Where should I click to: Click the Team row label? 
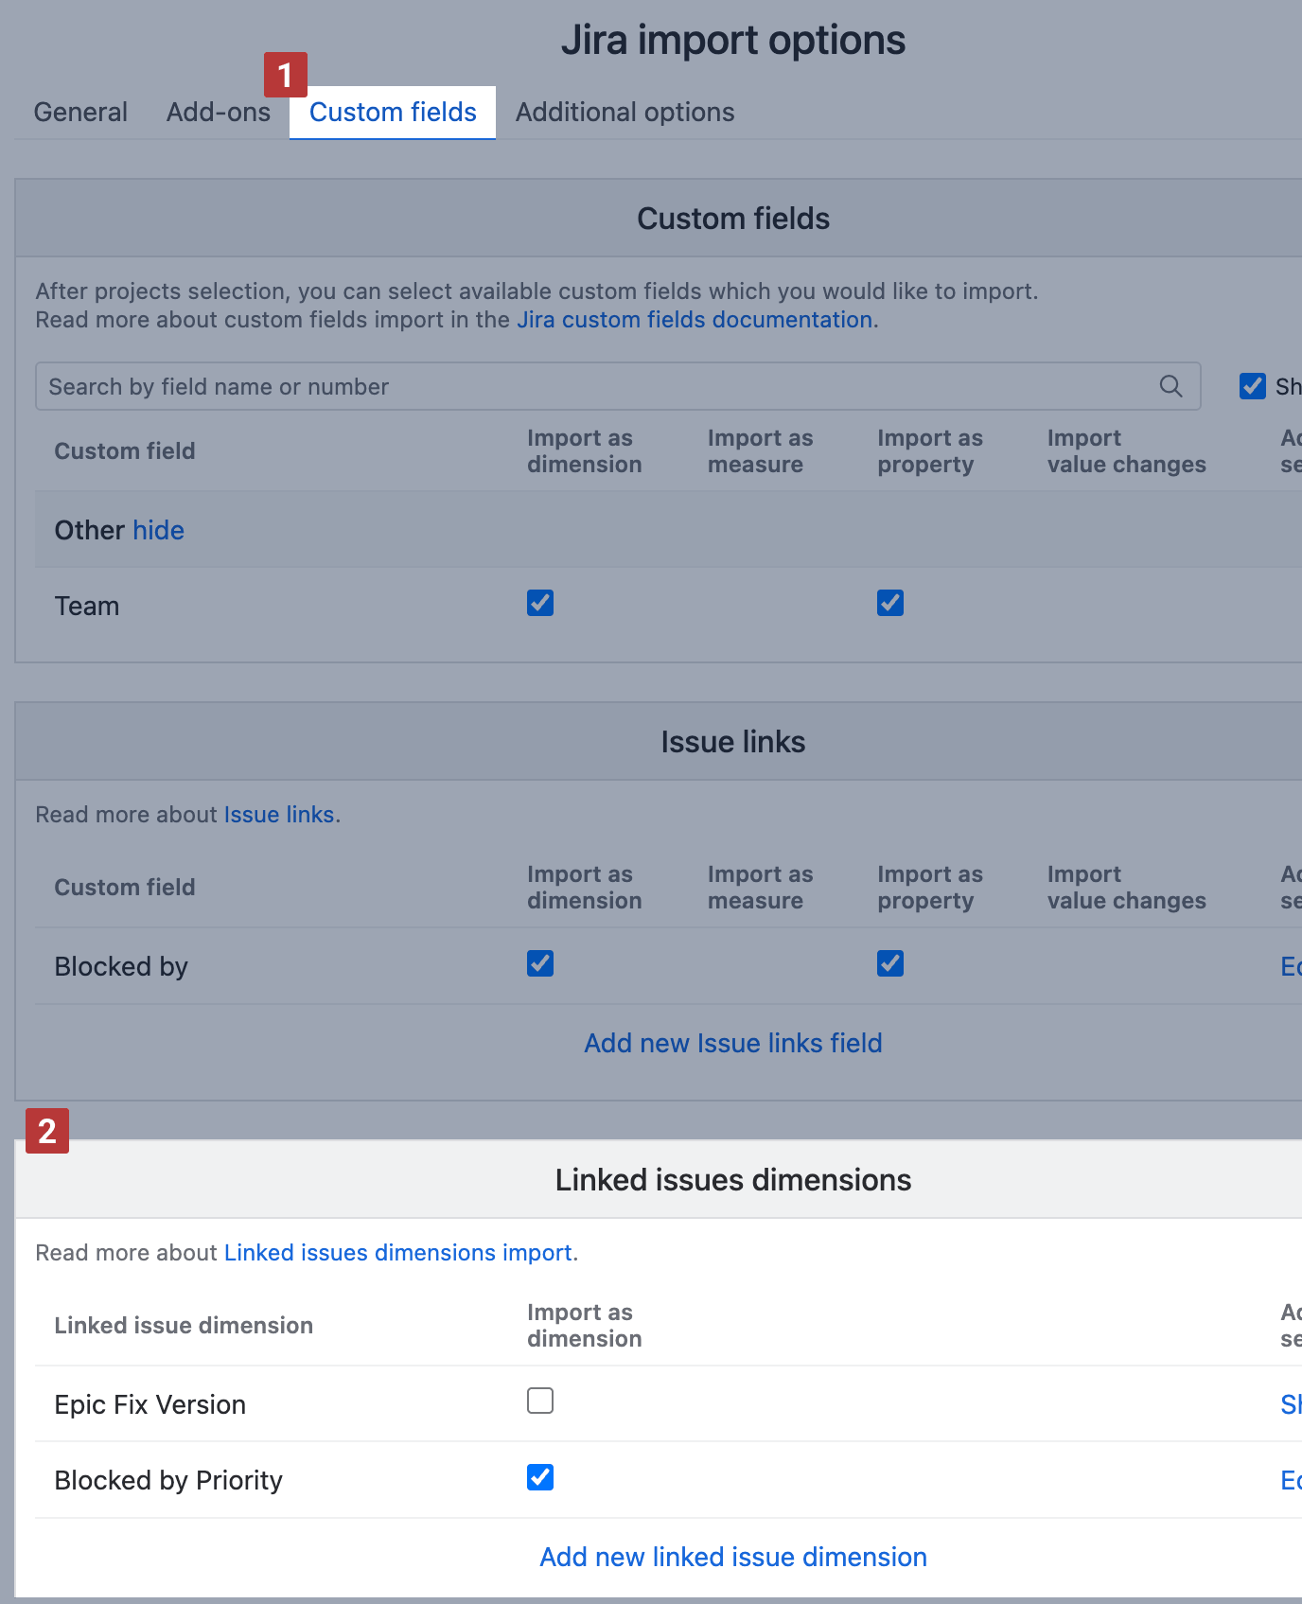click(x=87, y=606)
